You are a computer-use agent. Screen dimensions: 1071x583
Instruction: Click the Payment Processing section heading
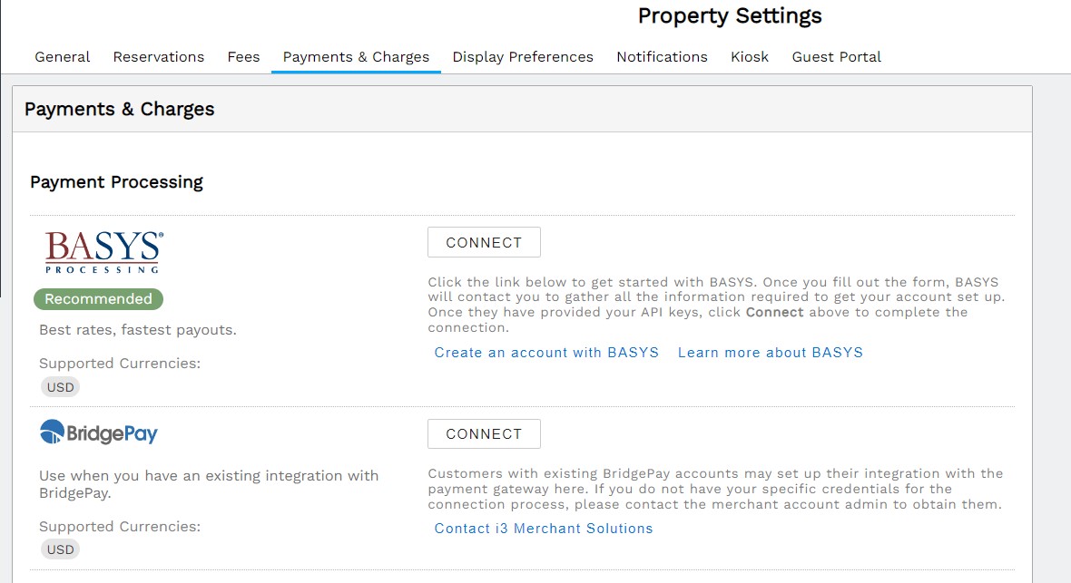pos(116,182)
